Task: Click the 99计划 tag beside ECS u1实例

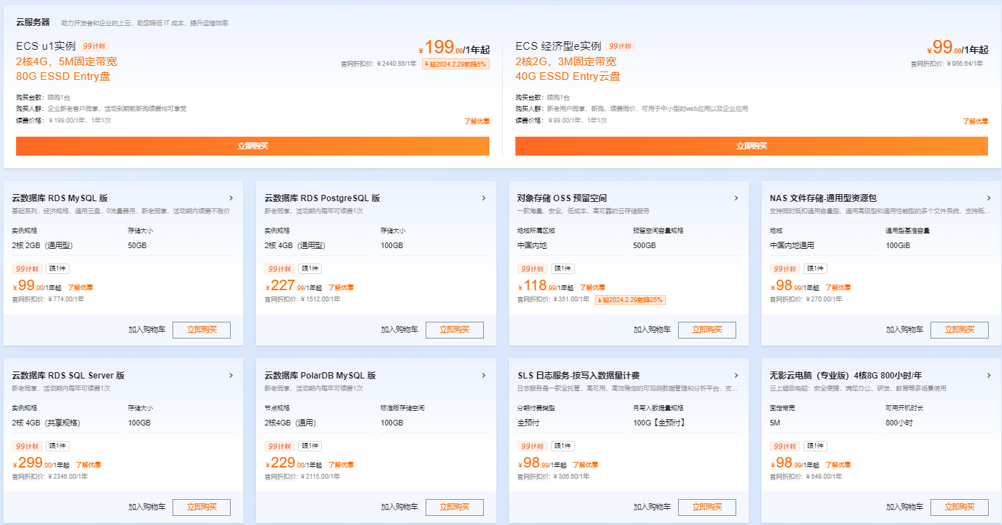Action: click(x=94, y=46)
